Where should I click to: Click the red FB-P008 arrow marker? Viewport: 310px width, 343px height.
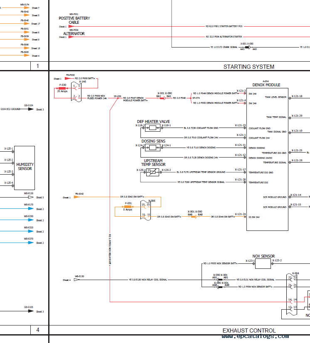[68, 78]
